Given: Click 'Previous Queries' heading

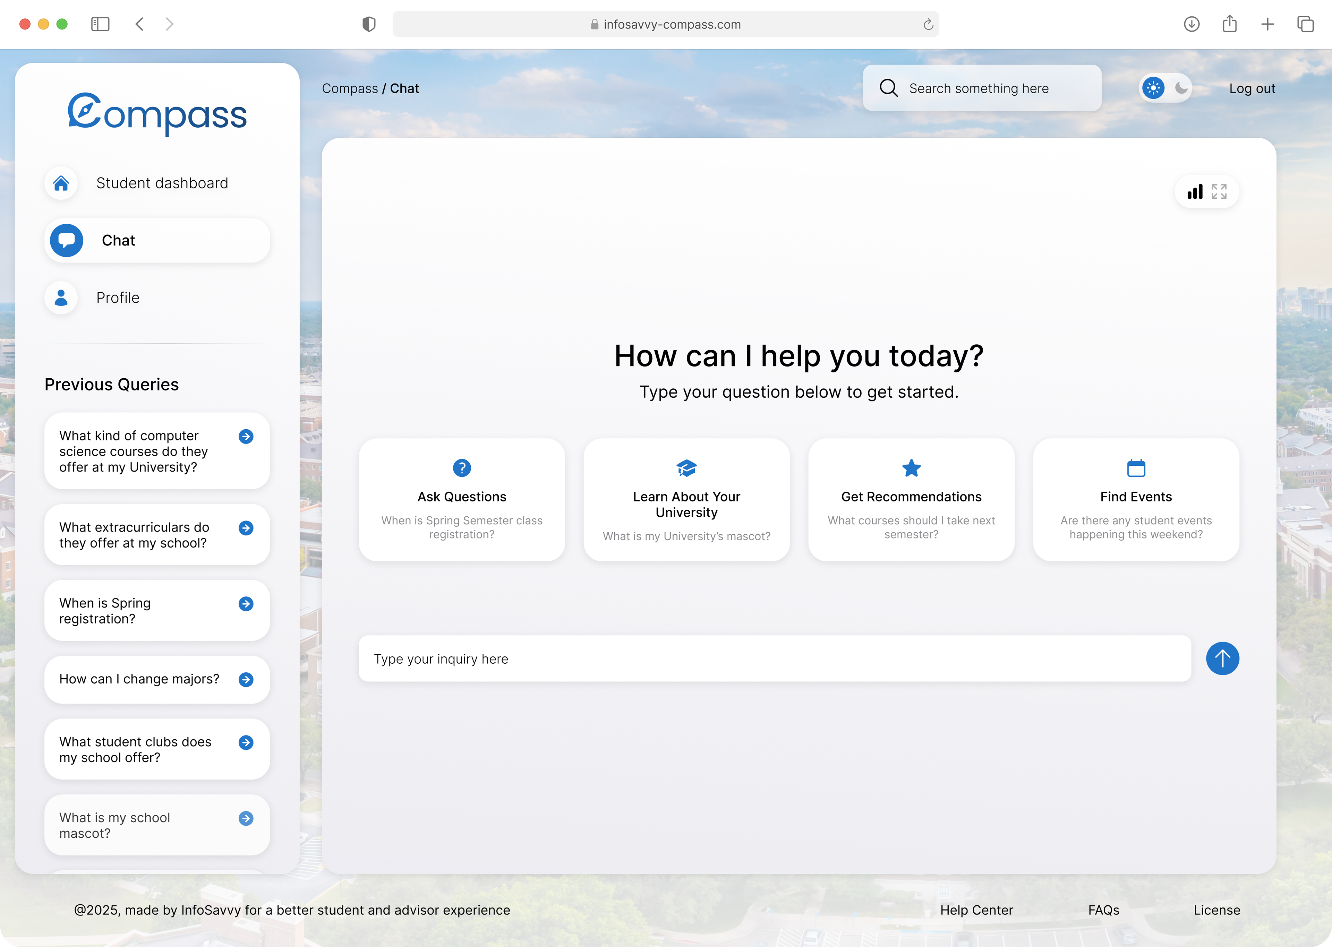Looking at the screenshot, I should point(111,384).
